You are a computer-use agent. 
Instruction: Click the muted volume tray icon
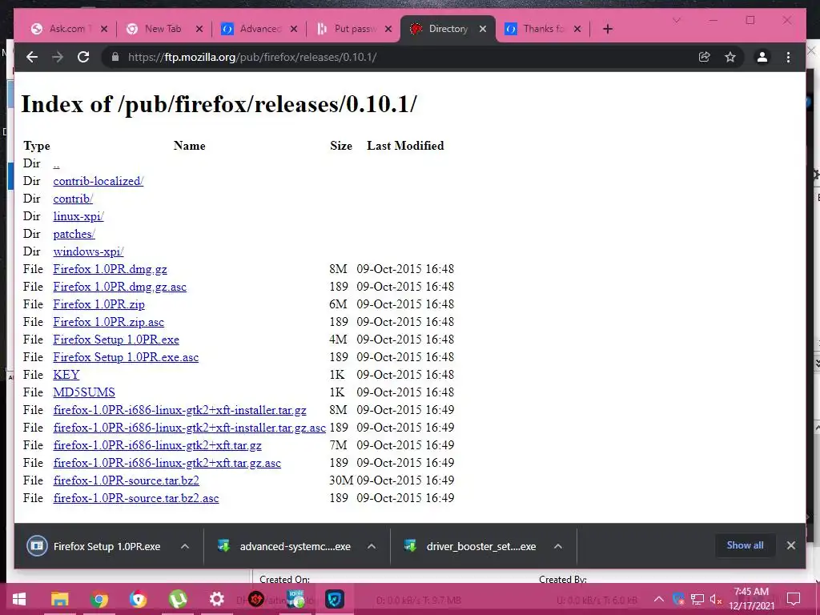click(x=715, y=599)
